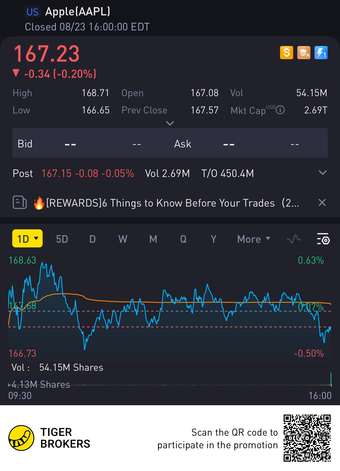Screen dimensions: 340x471
Task: Tap the 0.63% chart axis label
Action: [311, 260]
